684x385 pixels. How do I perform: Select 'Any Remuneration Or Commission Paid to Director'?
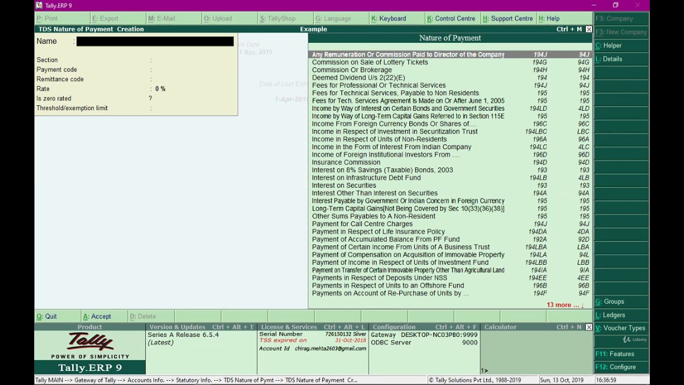tap(450, 55)
